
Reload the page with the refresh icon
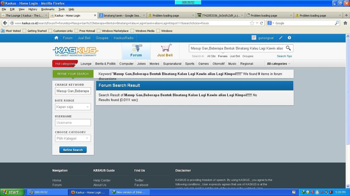(261, 23)
